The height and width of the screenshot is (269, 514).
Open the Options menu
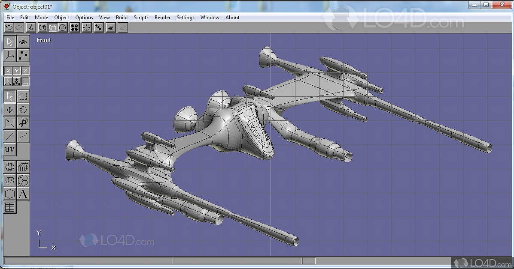click(x=84, y=17)
